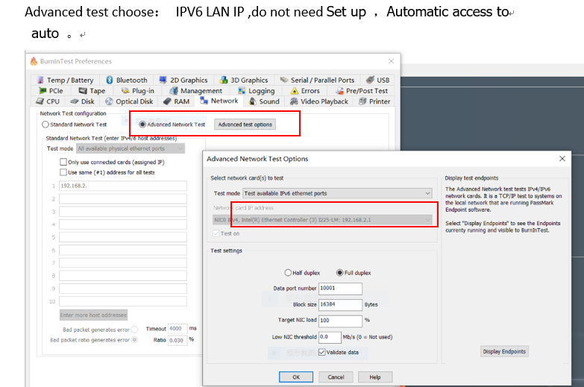
Task: Click Enter more host addresses button
Action: coord(93,315)
